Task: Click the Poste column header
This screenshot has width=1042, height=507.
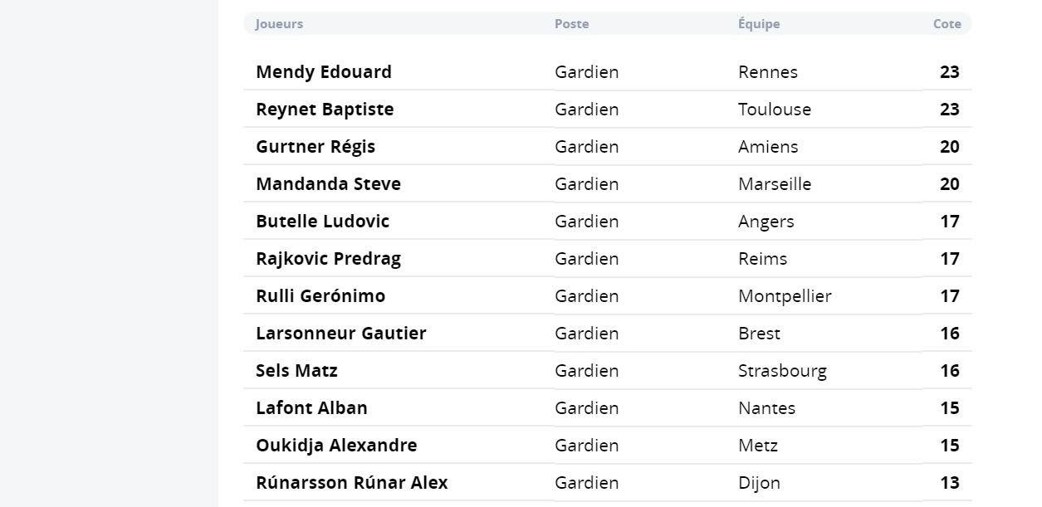Action: 571,24
